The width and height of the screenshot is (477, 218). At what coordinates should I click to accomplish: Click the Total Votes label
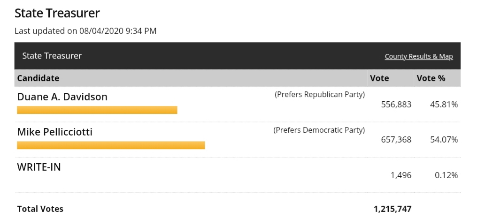click(x=40, y=209)
